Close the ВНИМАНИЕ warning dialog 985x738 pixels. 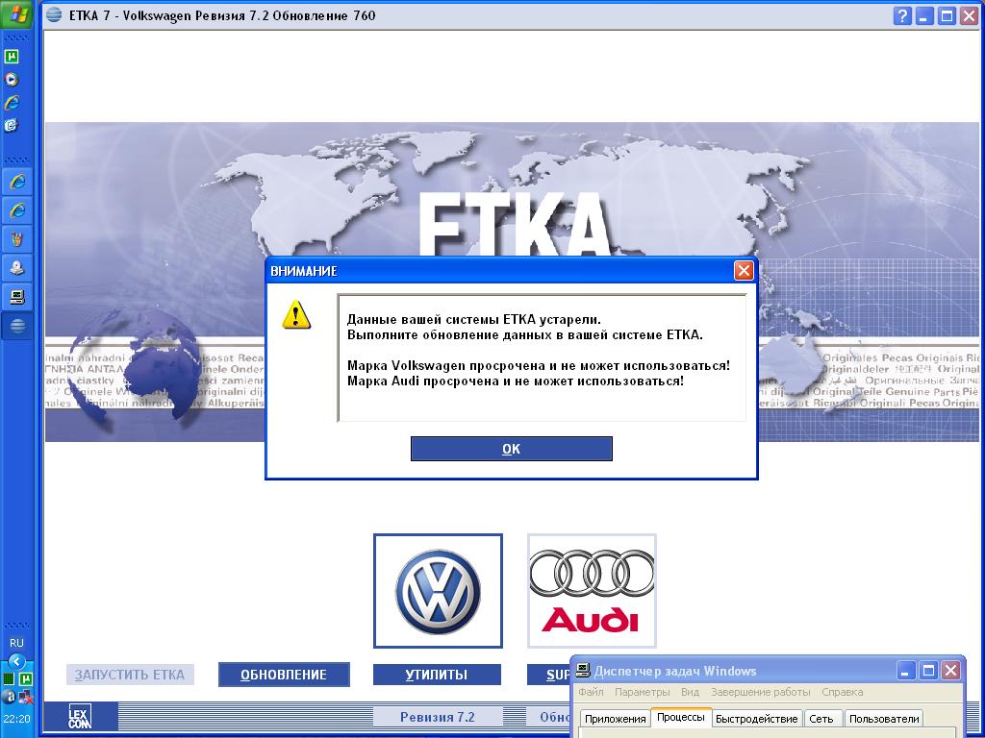coord(743,271)
